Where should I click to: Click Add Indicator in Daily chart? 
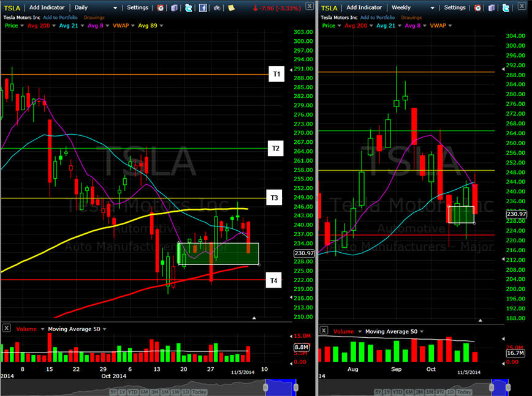[47, 7]
